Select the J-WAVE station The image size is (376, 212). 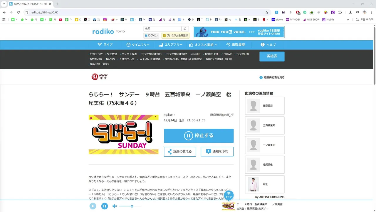point(226,54)
